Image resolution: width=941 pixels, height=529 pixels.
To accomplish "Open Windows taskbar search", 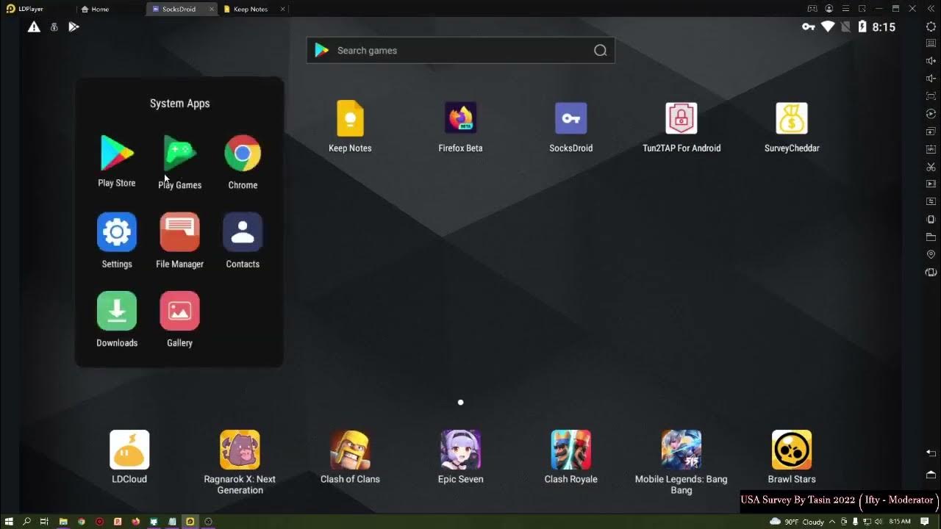I will [26, 522].
